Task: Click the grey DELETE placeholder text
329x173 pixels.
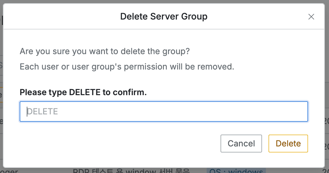Action: tap(42, 111)
